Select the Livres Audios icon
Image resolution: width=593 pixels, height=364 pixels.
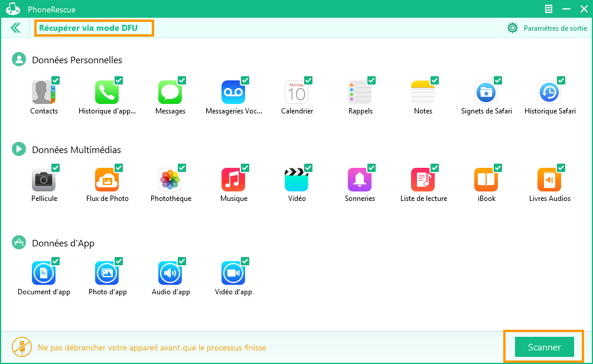tap(549, 180)
